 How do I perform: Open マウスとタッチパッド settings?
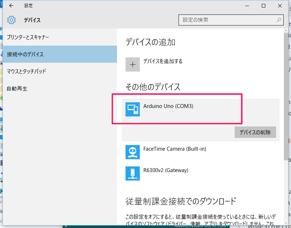tap(60, 71)
